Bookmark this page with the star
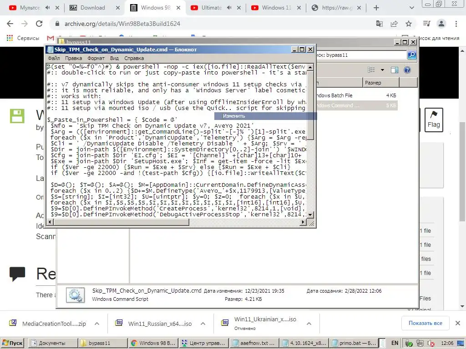 pos(409,24)
